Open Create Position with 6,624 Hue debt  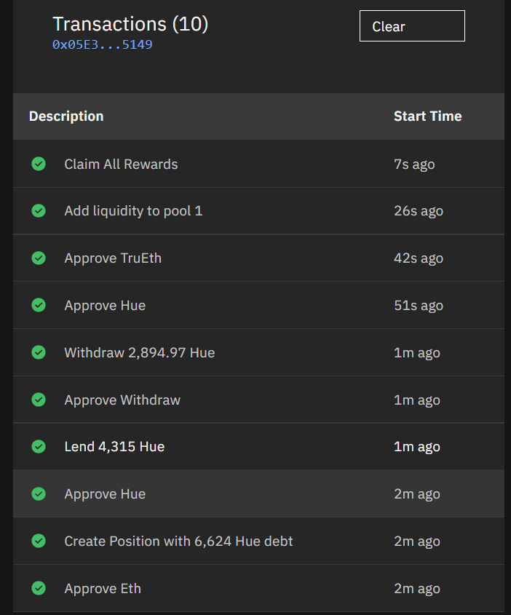258,541
